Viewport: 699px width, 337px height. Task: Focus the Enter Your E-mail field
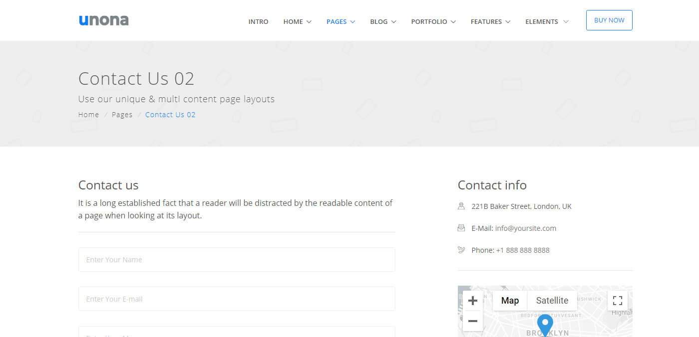point(237,299)
